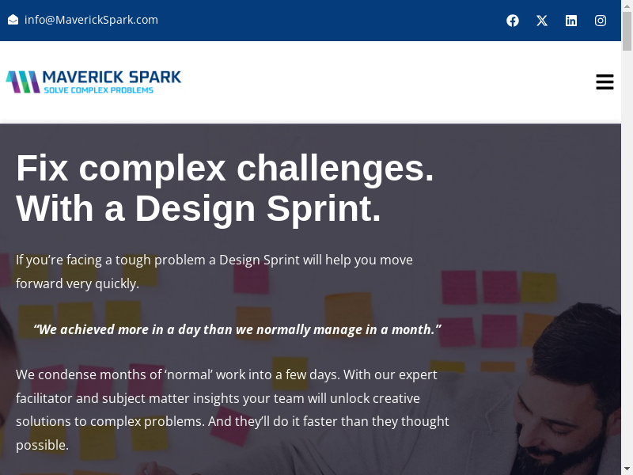Click the striped Maverick Spark logo mark

pos(22,82)
